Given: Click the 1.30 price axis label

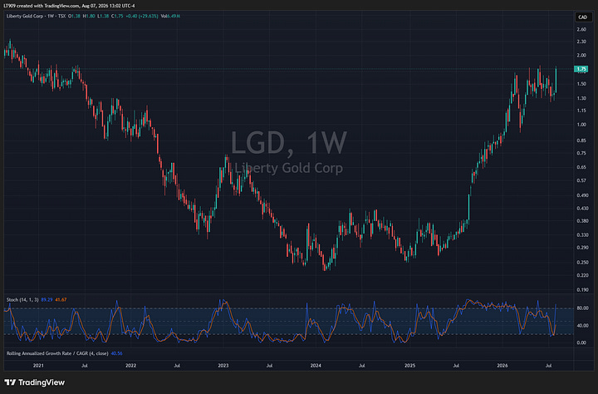Looking at the screenshot, I should [581, 98].
